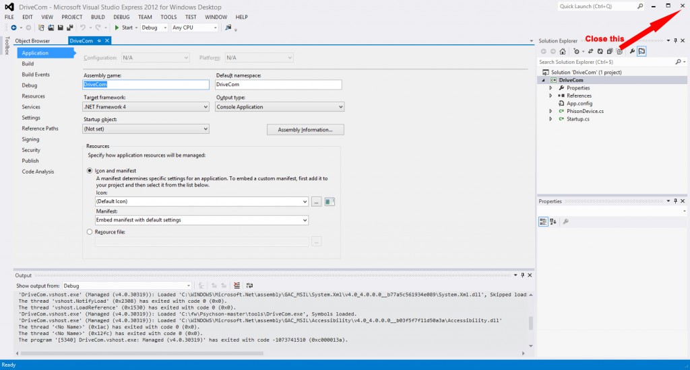Click the Solution Explorer search magnifier icon

pyautogui.click(x=678, y=62)
